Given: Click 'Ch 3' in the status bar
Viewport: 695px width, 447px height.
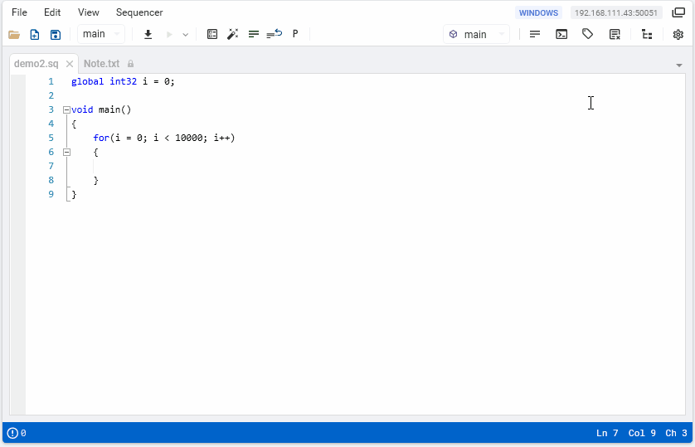Looking at the screenshot, I should (676, 433).
